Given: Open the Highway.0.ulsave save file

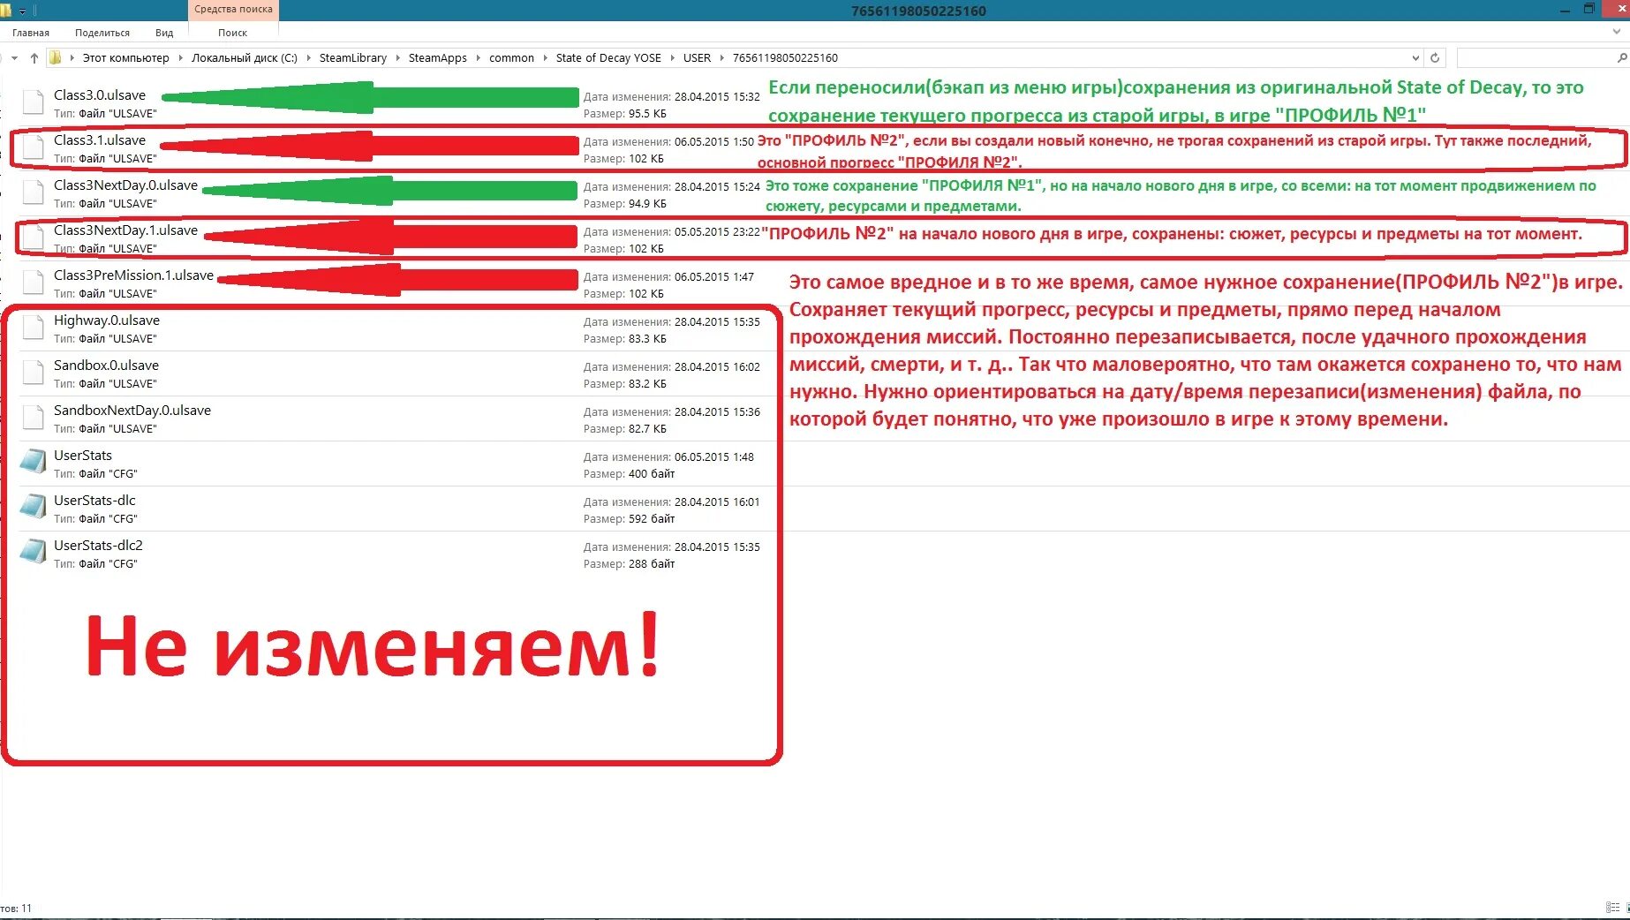Looking at the screenshot, I should [107, 320].
